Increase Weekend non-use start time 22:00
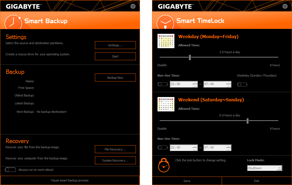 195,146
